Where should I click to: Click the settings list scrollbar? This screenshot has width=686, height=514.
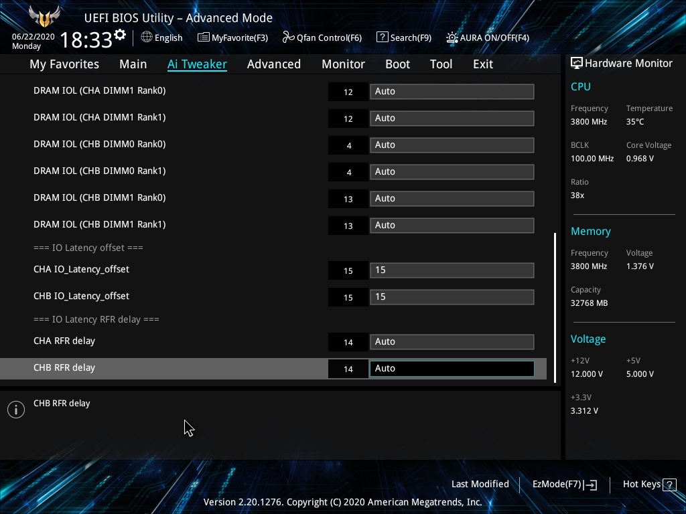(x=555, y=308)
